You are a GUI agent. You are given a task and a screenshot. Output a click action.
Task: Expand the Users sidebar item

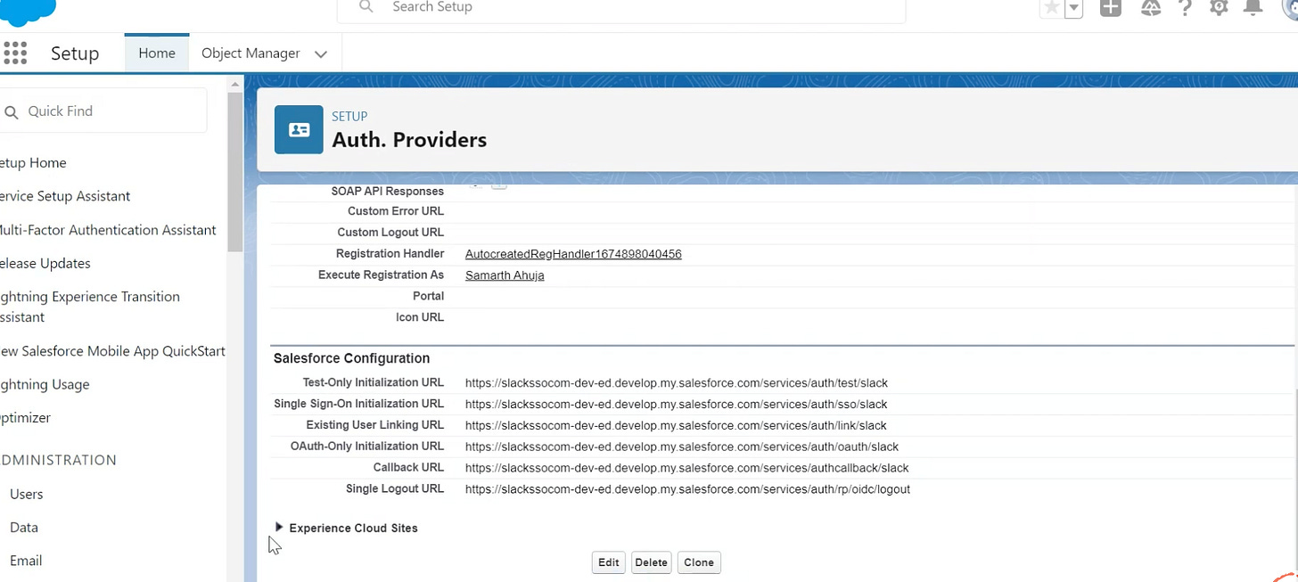pos(26,494)
